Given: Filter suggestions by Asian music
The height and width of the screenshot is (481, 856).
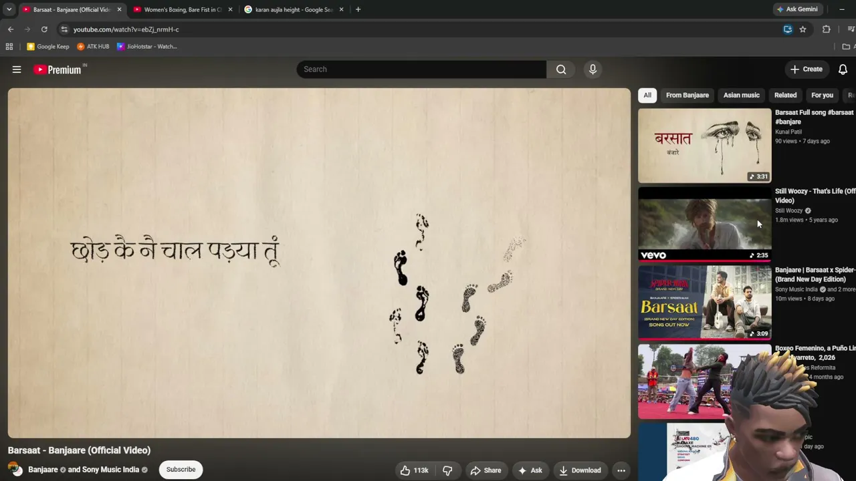Looking at the screenshot, I should pos(742,95).
